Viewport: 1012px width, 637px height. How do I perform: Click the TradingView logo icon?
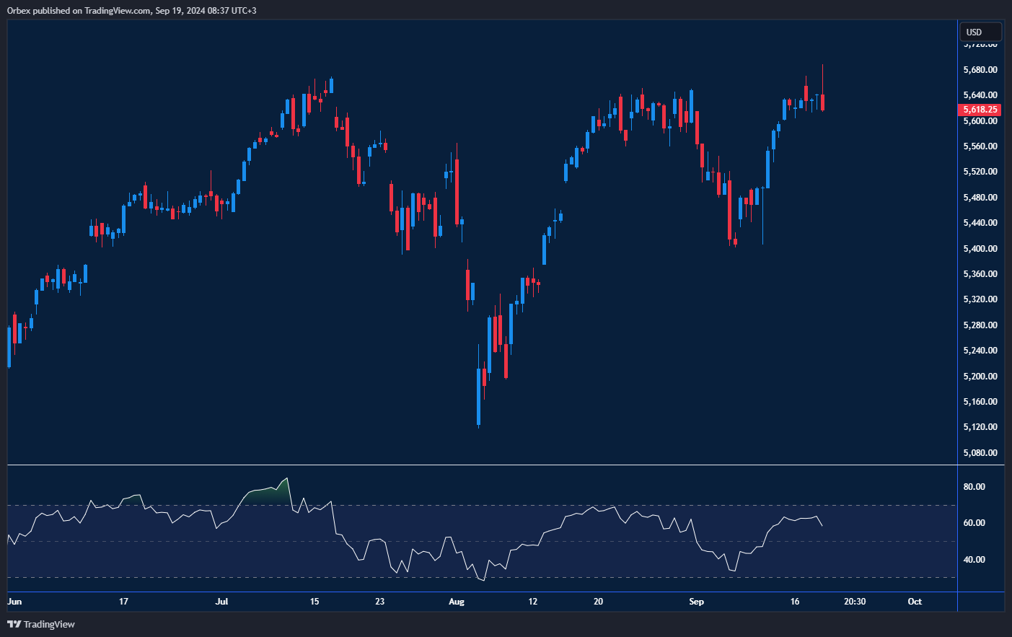14,624
